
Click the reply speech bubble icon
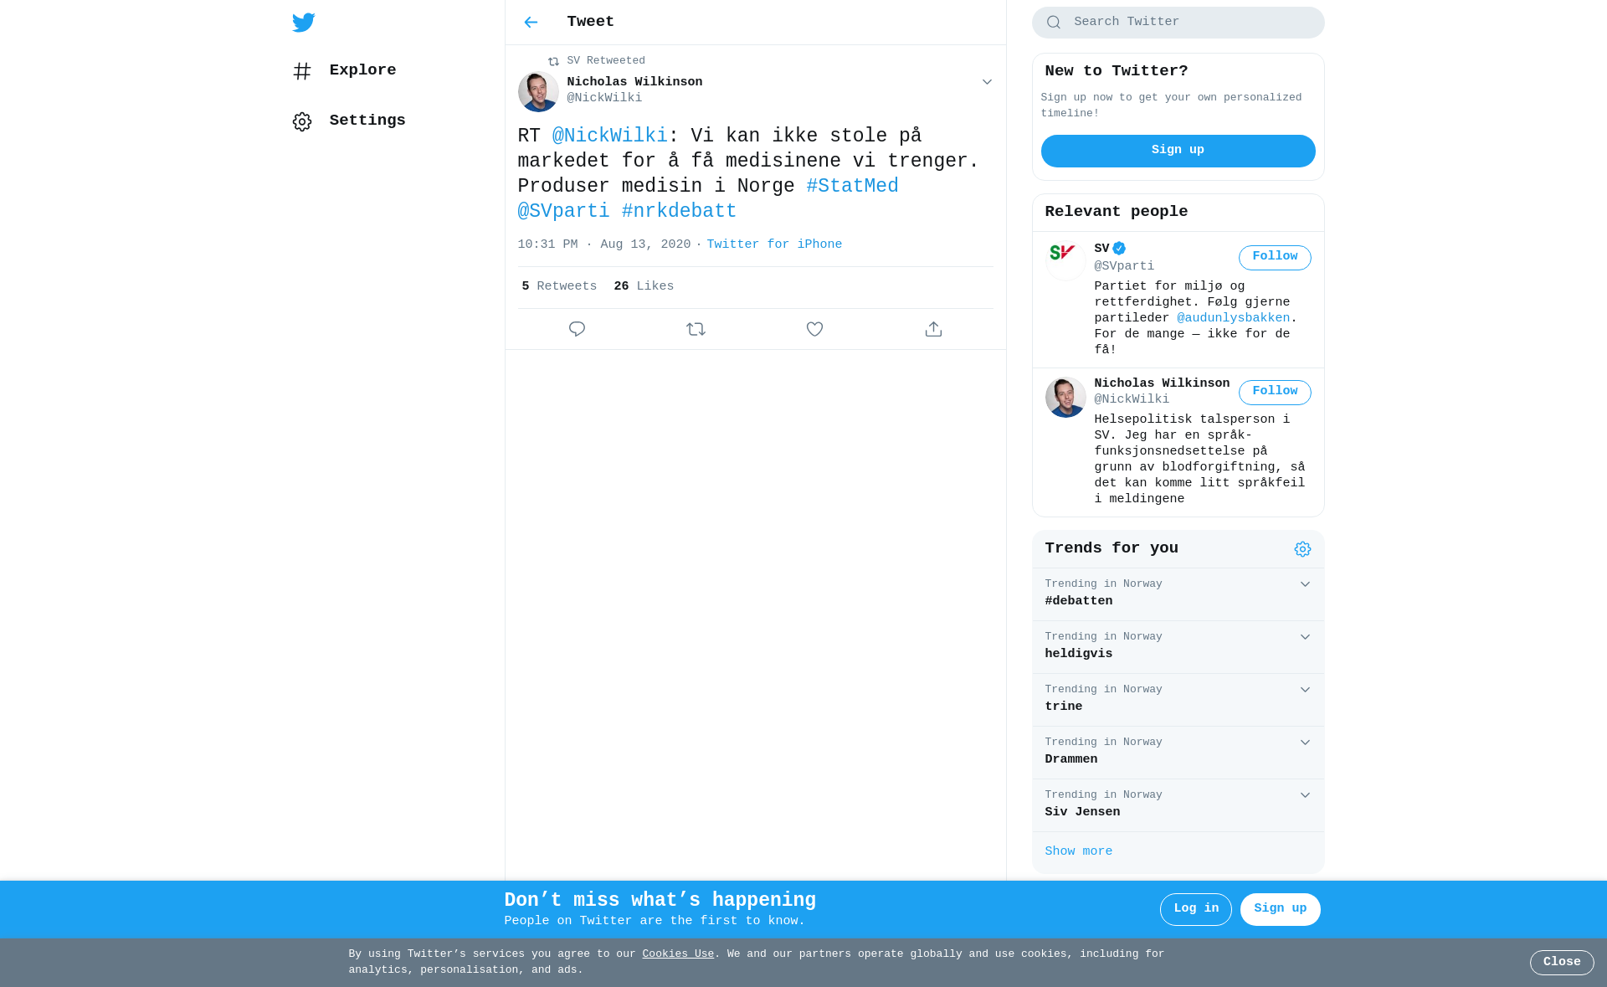[x=577, y=329]
